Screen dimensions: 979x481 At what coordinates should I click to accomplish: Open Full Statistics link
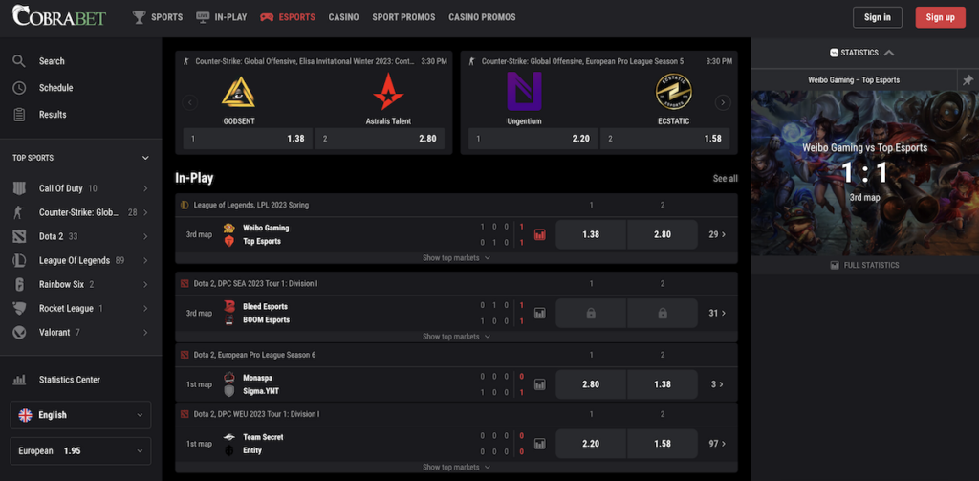[864, 266]
